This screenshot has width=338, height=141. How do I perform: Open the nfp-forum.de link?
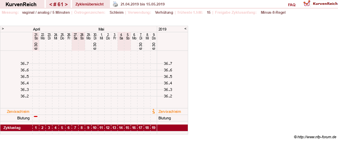point(315,137)
